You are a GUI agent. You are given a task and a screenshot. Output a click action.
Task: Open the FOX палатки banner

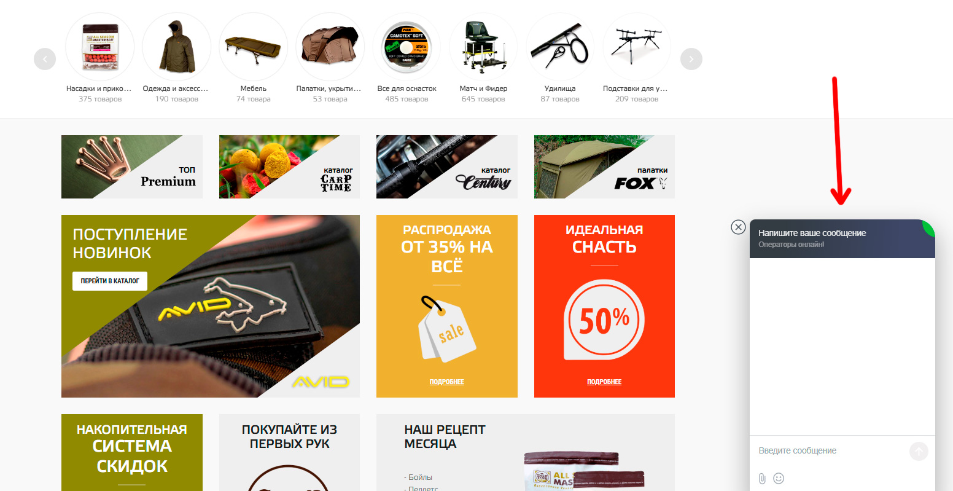coord(604,167)
